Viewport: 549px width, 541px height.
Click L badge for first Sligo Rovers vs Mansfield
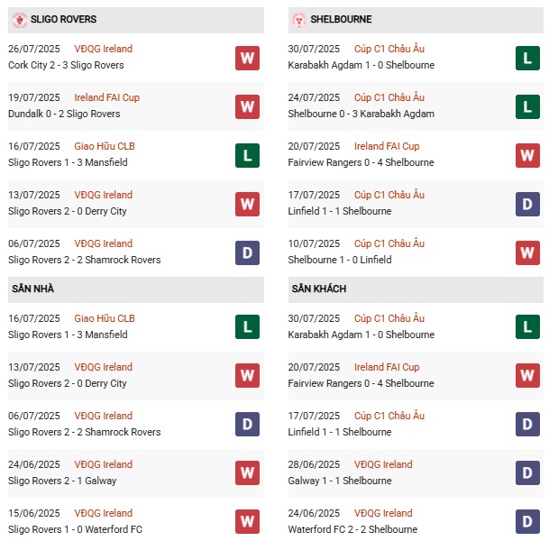(247, 155)
